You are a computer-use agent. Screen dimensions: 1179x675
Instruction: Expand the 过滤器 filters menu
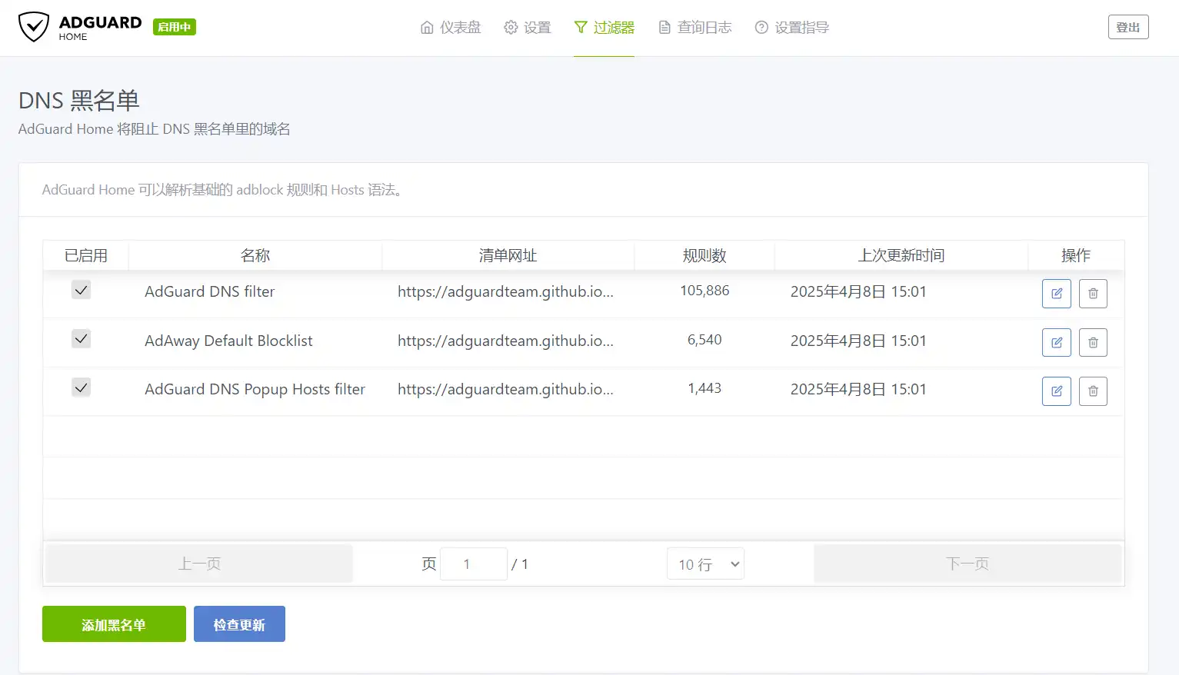604,28
